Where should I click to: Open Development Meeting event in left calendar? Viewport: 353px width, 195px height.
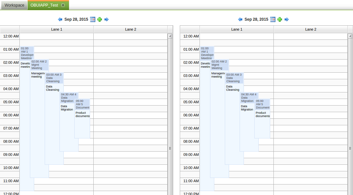click(x=26, y=53)
